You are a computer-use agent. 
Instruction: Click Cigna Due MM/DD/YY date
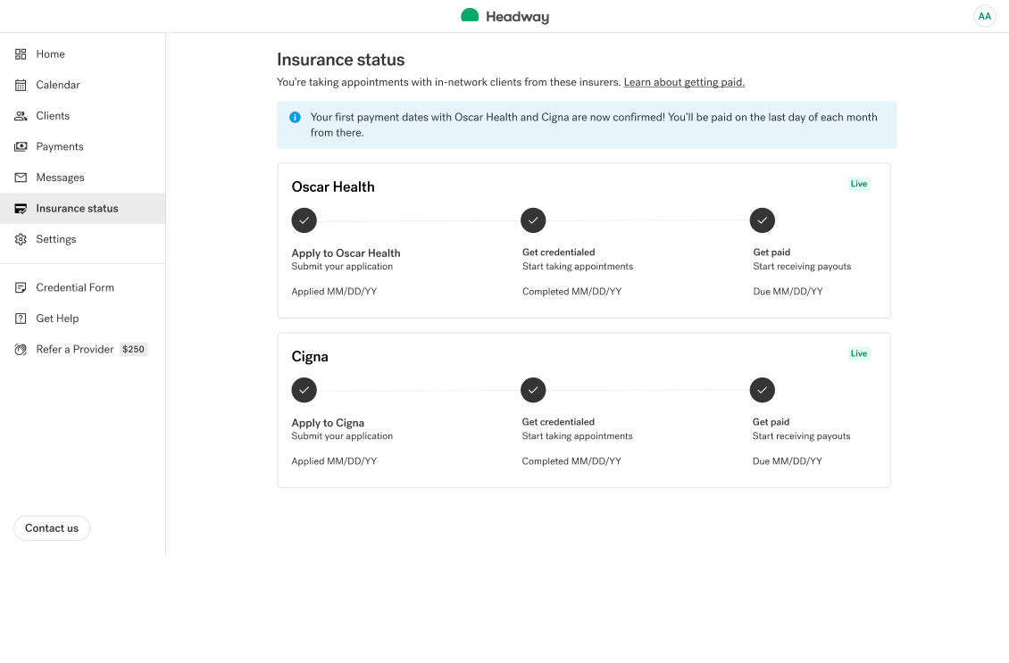[x=787, y=461]
